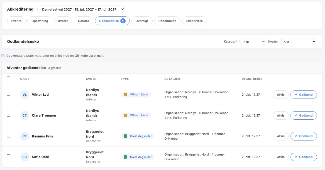Screen dimensions: 325x170
Task: Click the green swatch in Rasmus Friis's dagsbillet
Action: pyautogui.click(x=125, y=136)
